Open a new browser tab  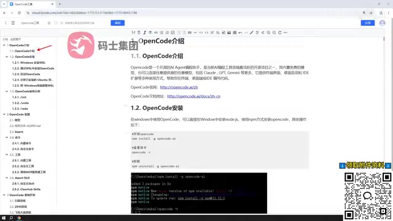pyautogui.click(x=60, y=4)
